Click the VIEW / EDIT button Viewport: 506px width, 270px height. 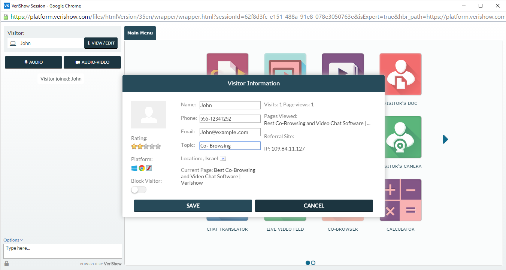[101, 43]
